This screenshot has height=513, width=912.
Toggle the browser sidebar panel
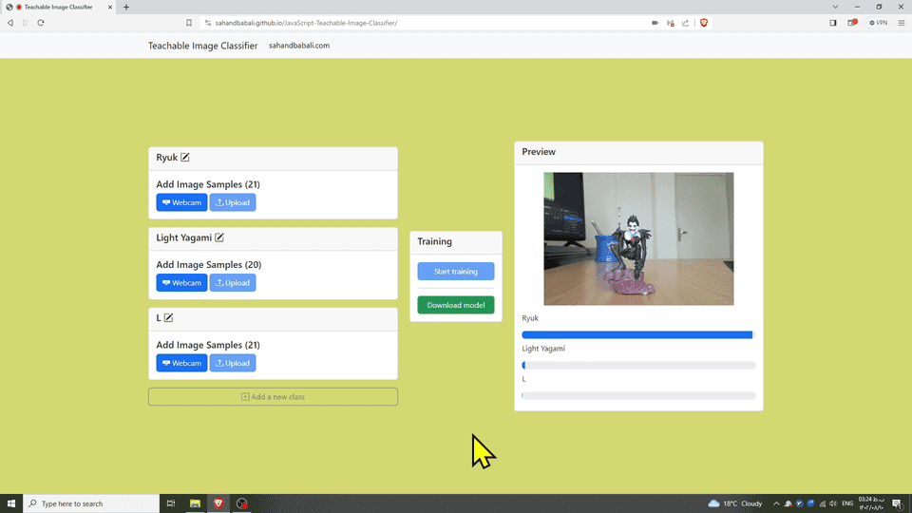[833, 23]
